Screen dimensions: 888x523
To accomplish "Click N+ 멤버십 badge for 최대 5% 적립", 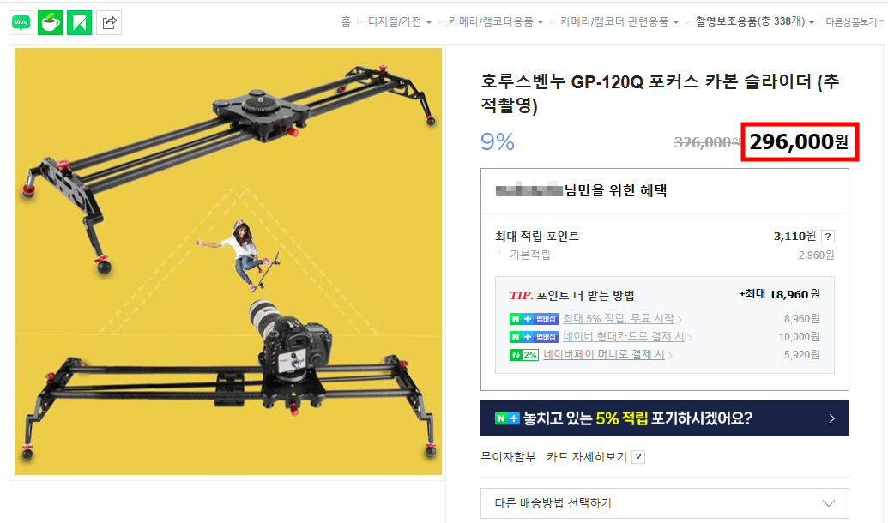I will pos(534,319).
